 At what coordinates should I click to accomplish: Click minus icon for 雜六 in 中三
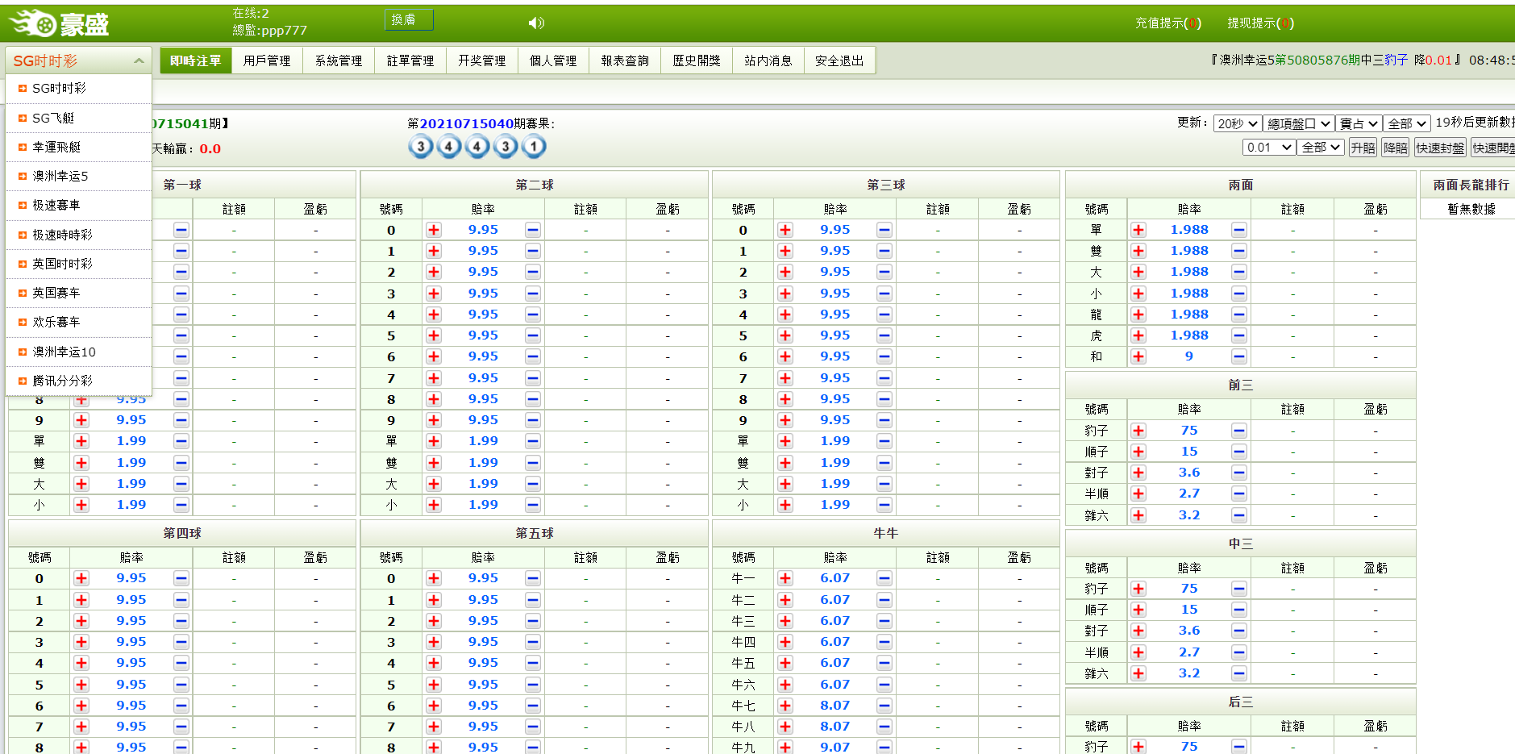[1239, 673]
